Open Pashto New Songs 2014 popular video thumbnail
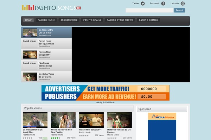The height and width of the screenshot is (140, 211). [x=91, y=120]
